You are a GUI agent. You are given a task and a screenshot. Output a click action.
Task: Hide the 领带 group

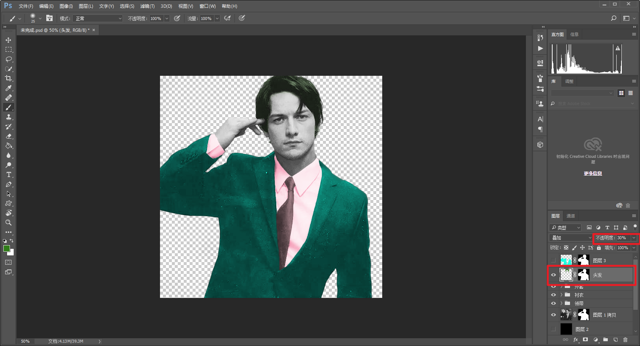click(553, 303)
